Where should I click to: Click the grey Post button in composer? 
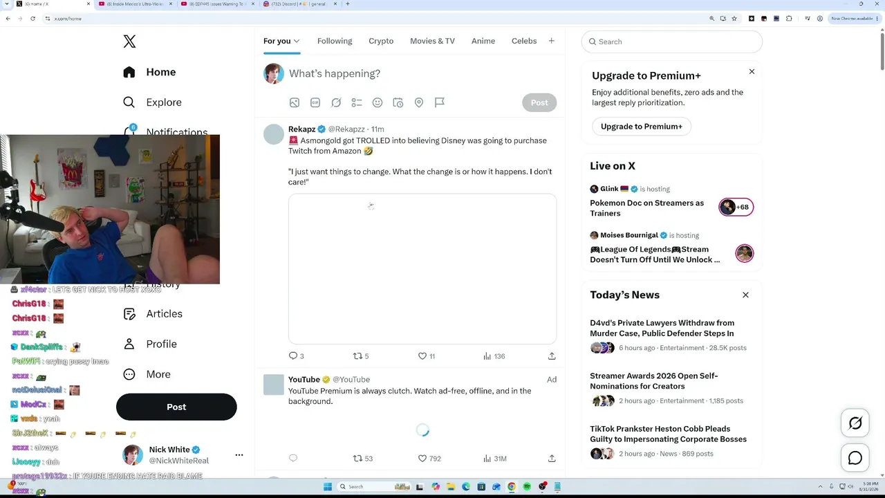click(539, 102)
